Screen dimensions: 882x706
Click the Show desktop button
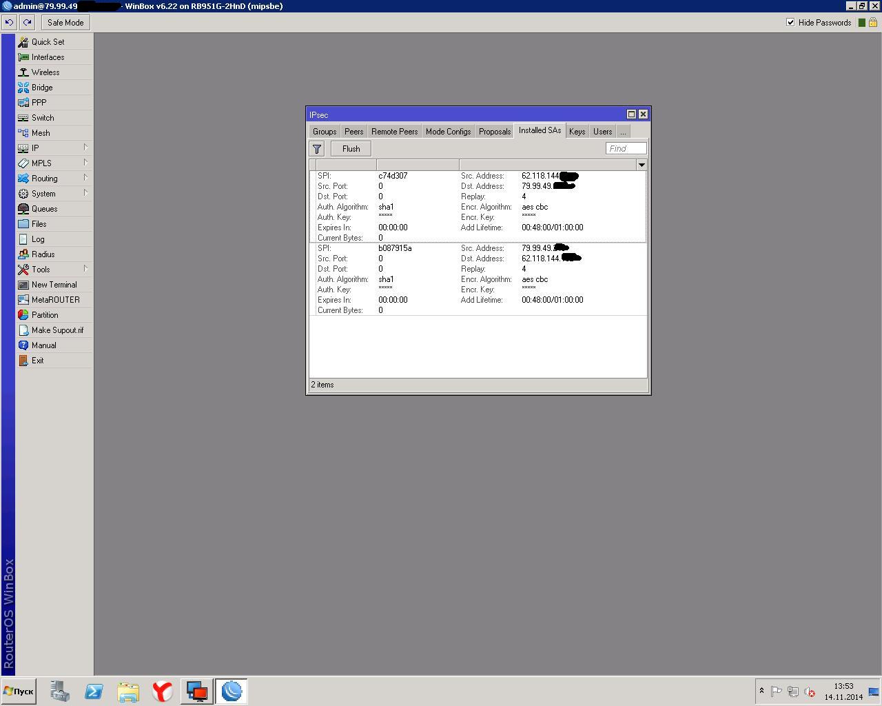[874, 692]
